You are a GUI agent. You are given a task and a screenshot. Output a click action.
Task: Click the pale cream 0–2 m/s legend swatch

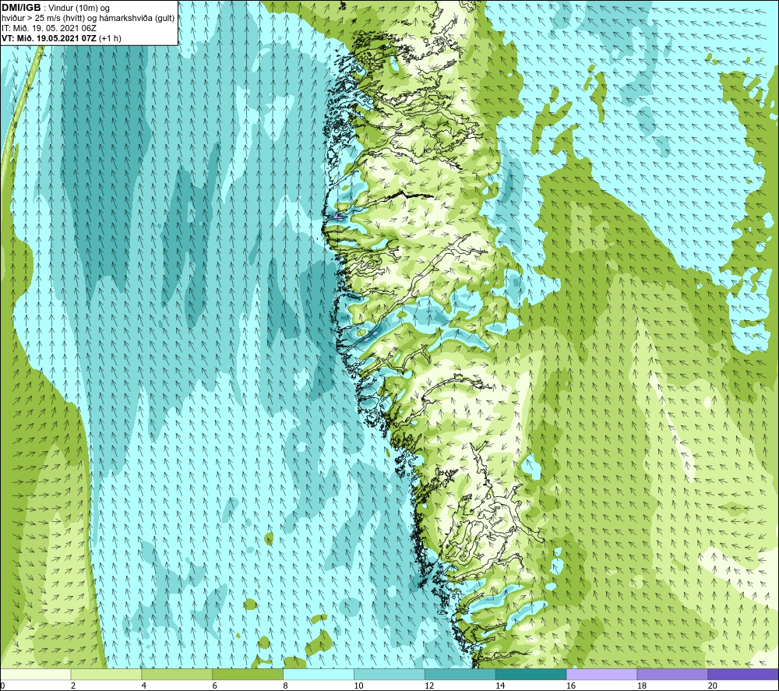[x=35, y=674]
